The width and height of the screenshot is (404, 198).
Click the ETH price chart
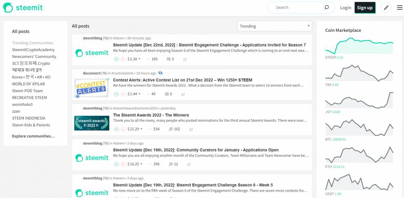point(359,155)
